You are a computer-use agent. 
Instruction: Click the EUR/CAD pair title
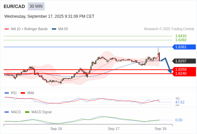(14, 6)
